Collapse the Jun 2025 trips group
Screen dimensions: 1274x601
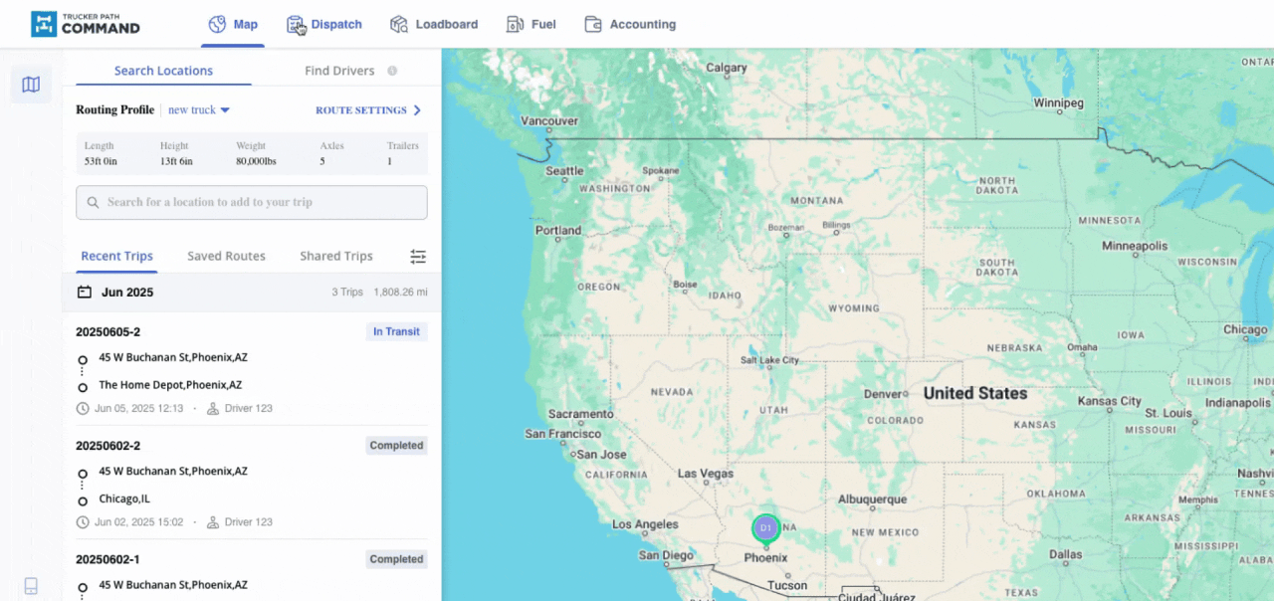click(127, 292)
